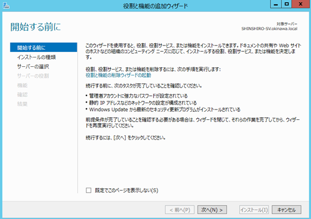Image resolution: width=311 pixels, height=219 pixels.
Task: Click the wizard icon in the title bar
Action: pyautogui.click(x=6, y=5)
